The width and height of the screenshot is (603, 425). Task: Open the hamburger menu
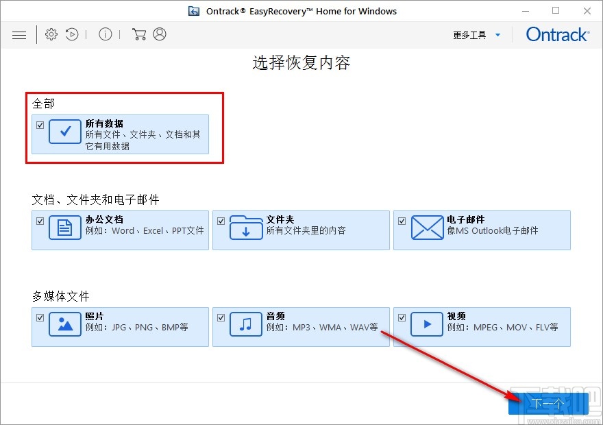19,34
